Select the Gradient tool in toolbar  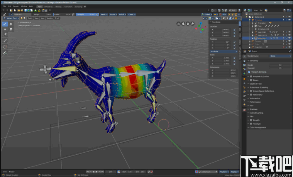[x=5, y=35]
